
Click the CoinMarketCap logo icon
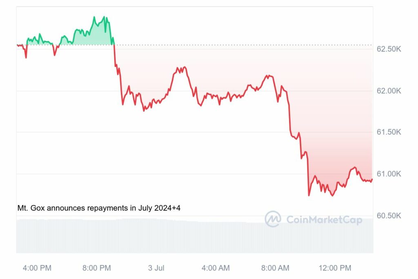[273, 219]
